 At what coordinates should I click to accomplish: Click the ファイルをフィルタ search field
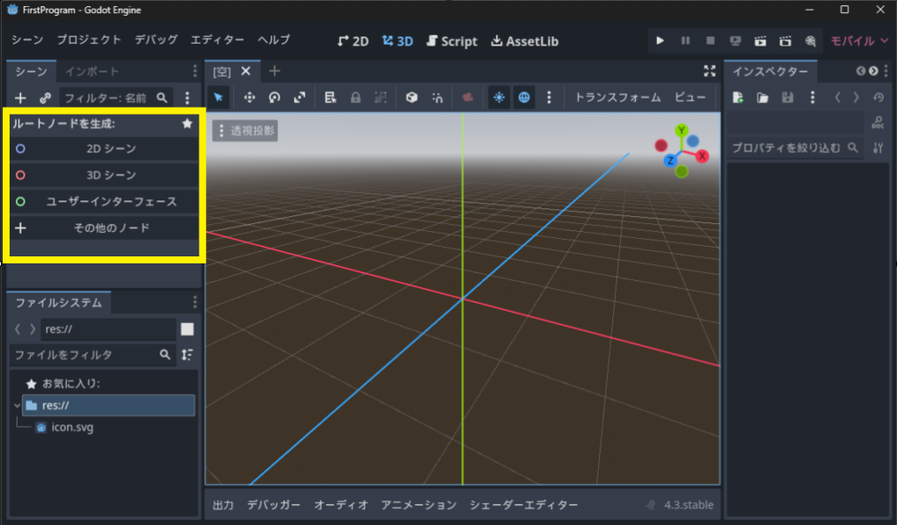91,354
